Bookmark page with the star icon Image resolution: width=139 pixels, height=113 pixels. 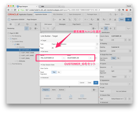pos(116,10)
